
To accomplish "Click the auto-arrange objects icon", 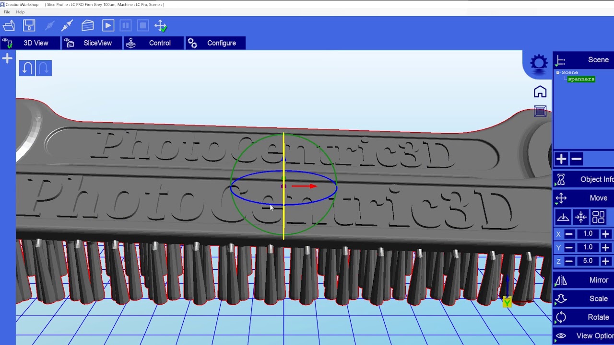I will point(598,218).
